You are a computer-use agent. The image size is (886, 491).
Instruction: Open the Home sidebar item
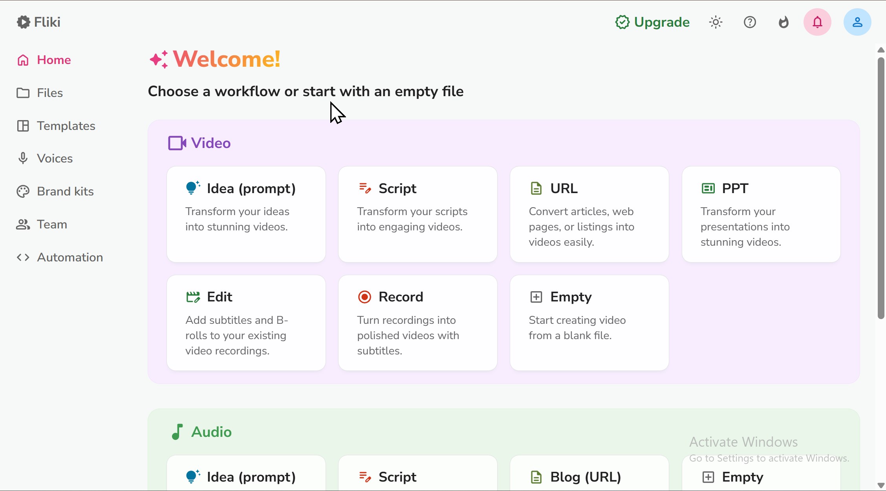click(44, 60)
